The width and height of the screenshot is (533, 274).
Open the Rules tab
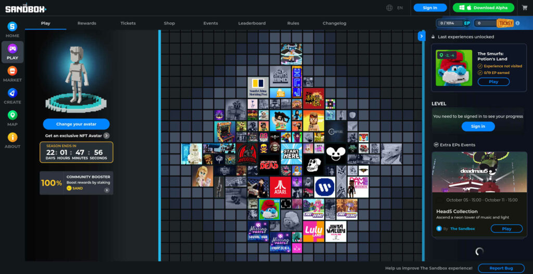click(x=293, y=23)
